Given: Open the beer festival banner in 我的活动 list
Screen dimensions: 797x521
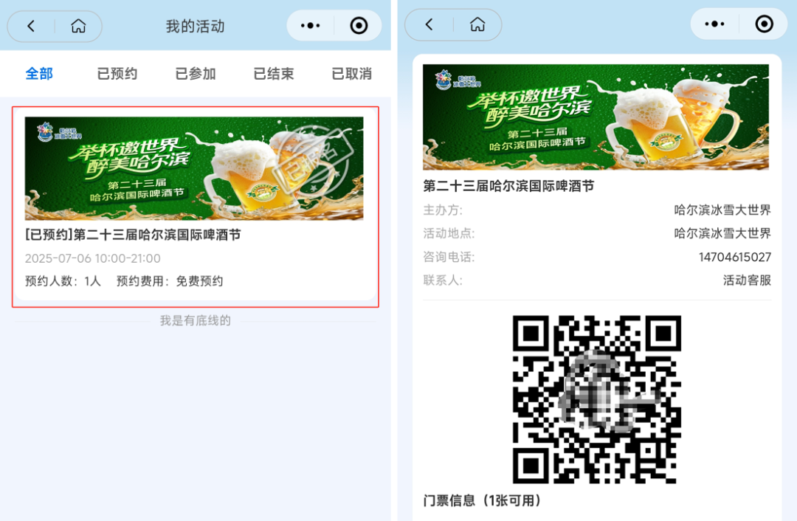Looking at the screenshot, I should click(x=194, y=168).
